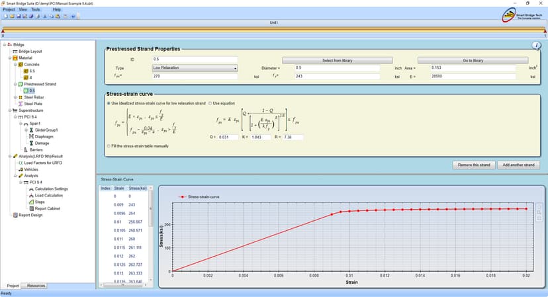
Task: Click the Strain column header in table
Action: point(119,189)
